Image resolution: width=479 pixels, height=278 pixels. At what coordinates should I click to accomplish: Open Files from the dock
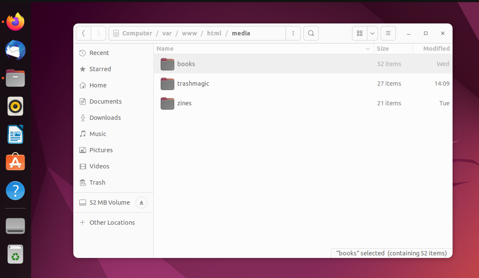coord(15,78)
